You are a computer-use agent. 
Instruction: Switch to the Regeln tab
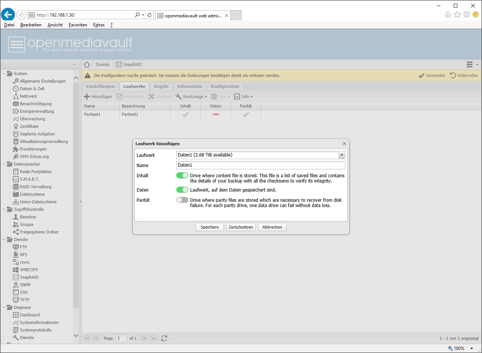161,86
